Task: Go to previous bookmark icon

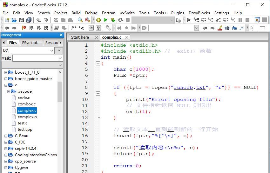Action: click(x=31, y=28)
